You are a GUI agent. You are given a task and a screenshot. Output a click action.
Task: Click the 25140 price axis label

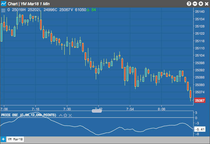point(200,12)
